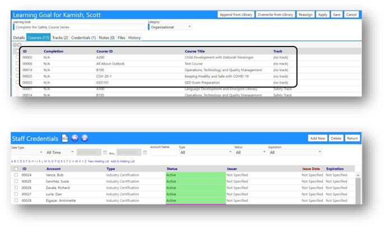Click the plus circle icon above courses
The width and height of the screenshot is (385, 227).
coord(15,45)
